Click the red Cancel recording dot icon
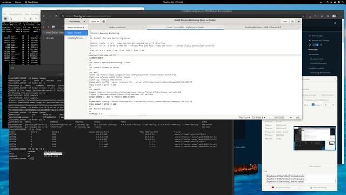 [272, 187]
